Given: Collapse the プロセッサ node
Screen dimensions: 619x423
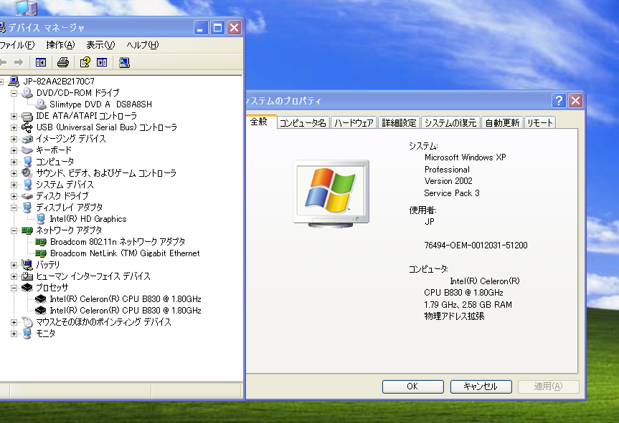Looking at the screenshot, I should point(14,288).
